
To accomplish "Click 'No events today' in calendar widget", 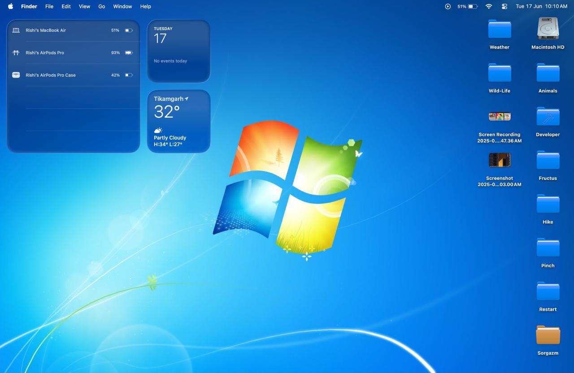I will click(x=170, y=61).
